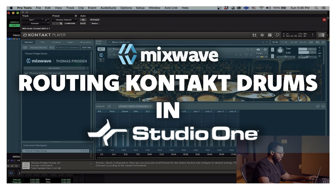Image resolution: width=336 pixels, height=189 pixels.
Task: Click the Native button in plug-in header
Action: (94, 23)
